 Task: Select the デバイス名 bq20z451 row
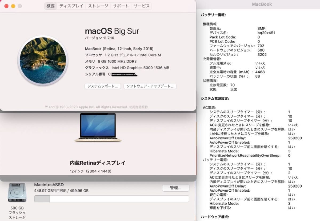pyautogui.click(x=242, y=33)
